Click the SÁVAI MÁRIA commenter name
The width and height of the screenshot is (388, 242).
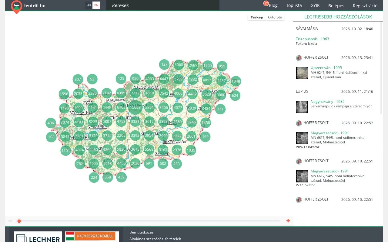(307, 29)
